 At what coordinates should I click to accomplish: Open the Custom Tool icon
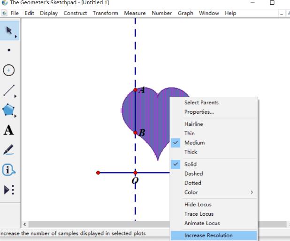(9, 190)
